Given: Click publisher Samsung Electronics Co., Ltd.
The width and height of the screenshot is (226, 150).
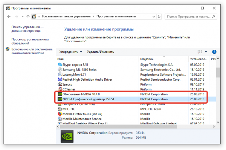Looking at the screenshot, I should (160, 69).
